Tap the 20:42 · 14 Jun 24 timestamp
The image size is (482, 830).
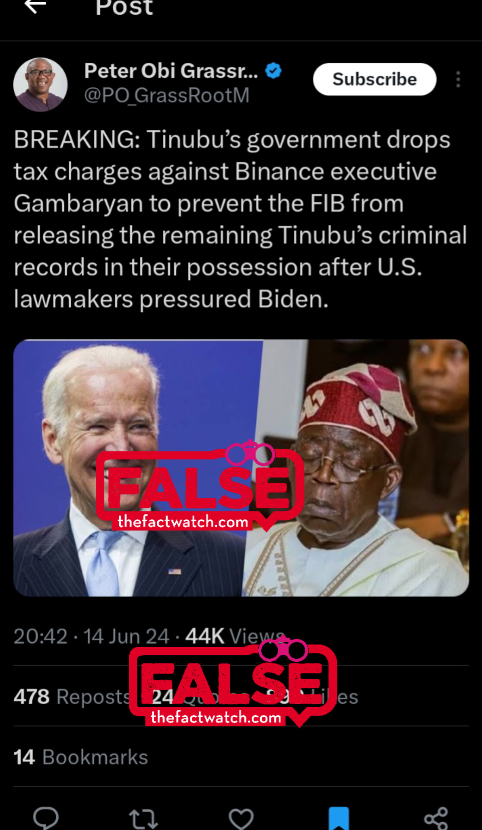click(x=91, y=636)
